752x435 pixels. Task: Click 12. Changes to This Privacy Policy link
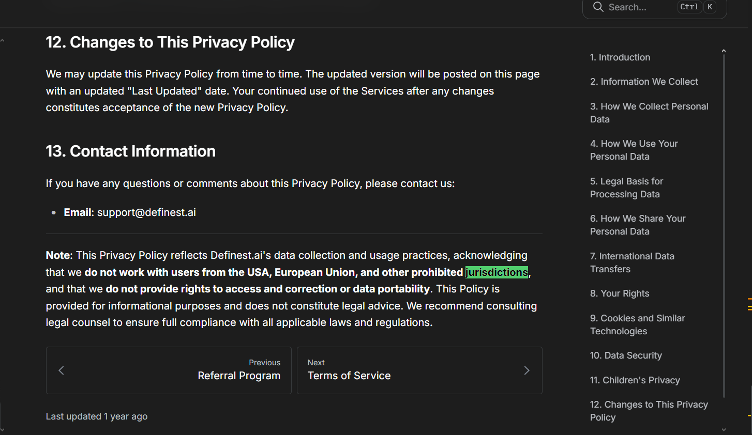[649, 411]
